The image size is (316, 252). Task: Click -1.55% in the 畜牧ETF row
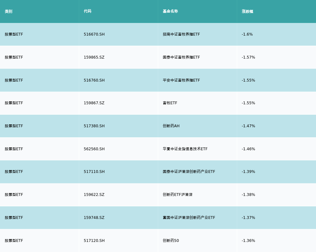point(248,103)
